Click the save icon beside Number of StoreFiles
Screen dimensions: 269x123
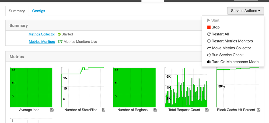(103, 110)
